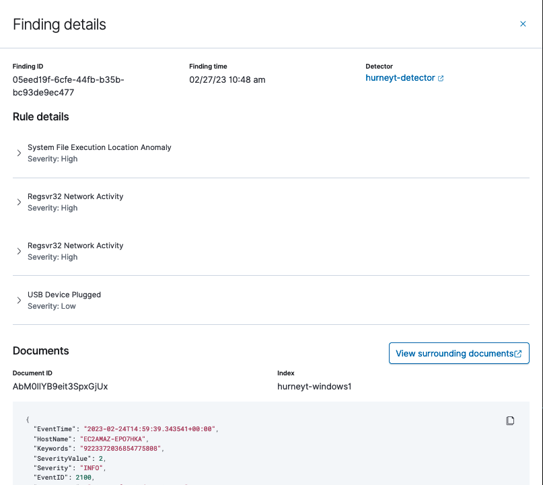Click the Documents section heading
Image resolution: width=543 pixels, height=485 pixels.
(41, 350)
